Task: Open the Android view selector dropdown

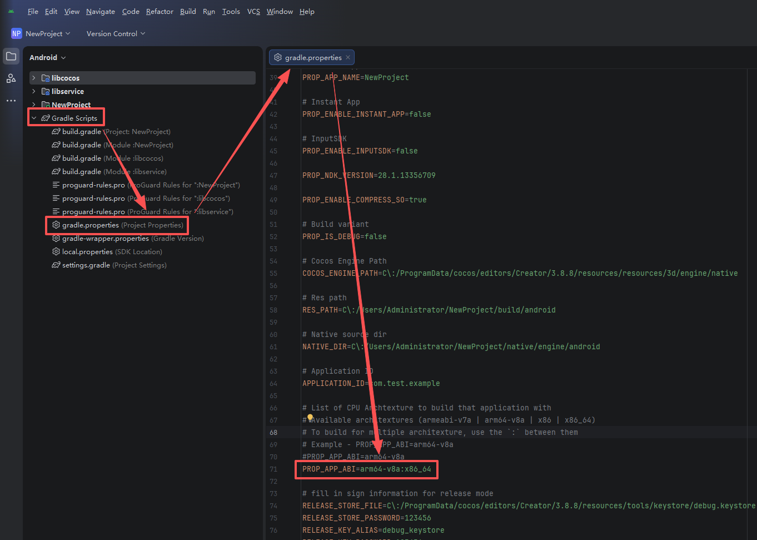Action: tap(48, 57)
